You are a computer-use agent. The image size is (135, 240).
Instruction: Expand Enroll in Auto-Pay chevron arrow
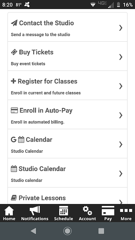tap(121, 115)
